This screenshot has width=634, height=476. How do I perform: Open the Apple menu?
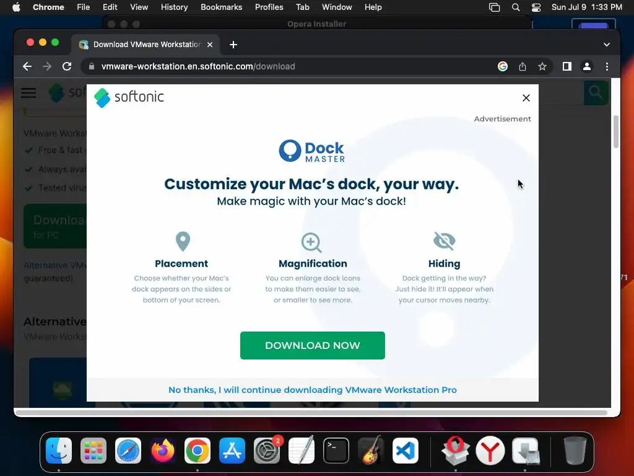16,7
